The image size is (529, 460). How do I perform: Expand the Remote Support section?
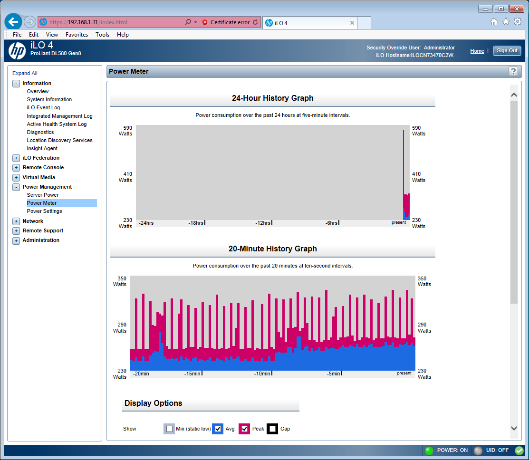16,230
